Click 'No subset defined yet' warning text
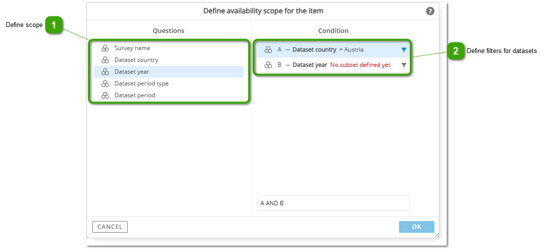545x250 pixels. pos(360,65)
